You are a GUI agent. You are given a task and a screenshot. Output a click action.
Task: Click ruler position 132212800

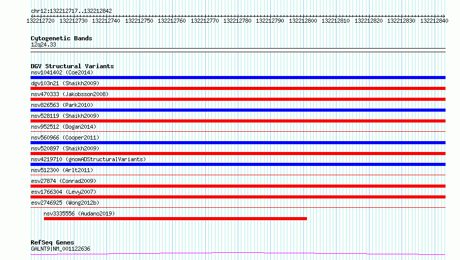coord(303,21)
